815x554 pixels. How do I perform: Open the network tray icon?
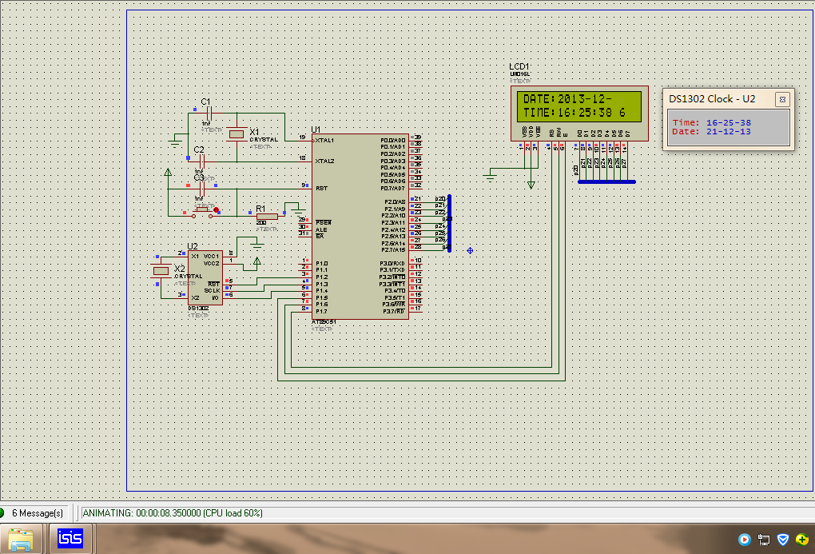[764, 540]
